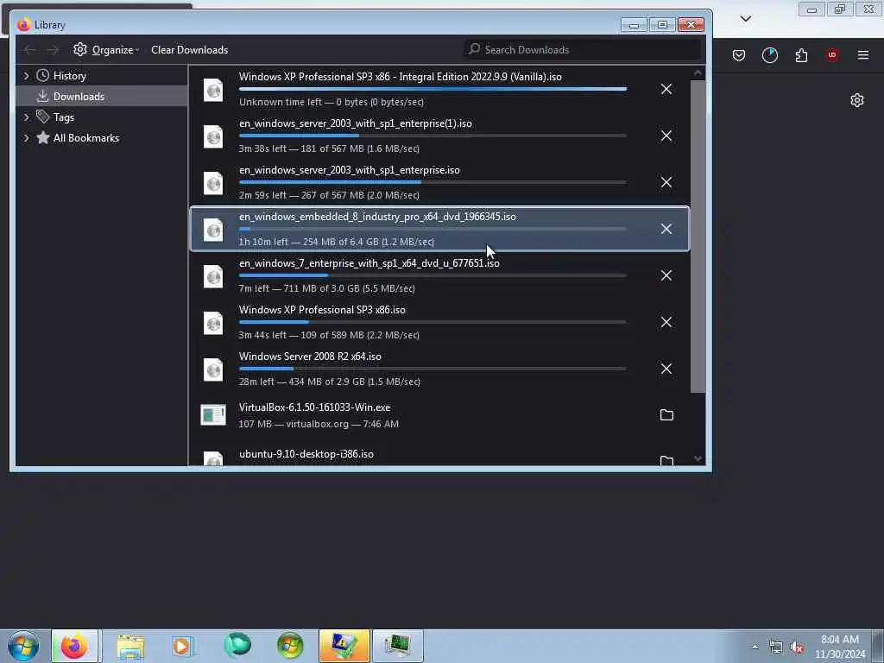Click progress bar of Windows Embedded 8 download
This screenshot has width=884, height=663.
433,229
